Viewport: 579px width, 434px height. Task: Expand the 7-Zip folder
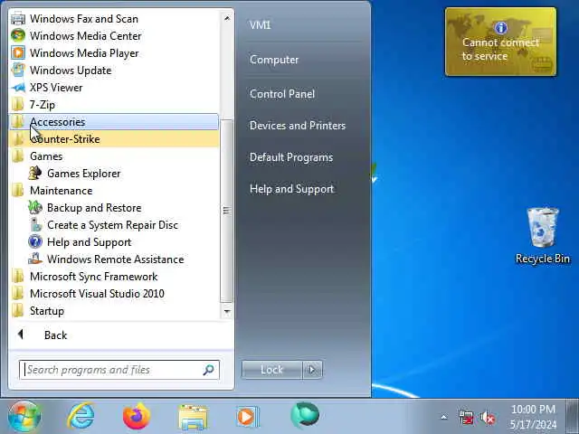tap(115, 105)
